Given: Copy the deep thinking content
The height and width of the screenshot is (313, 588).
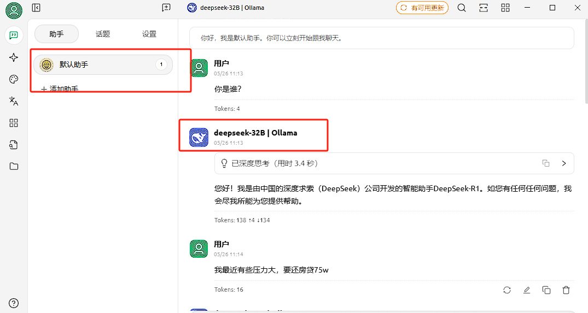Looking at the screenshot, I should tap(546, 163).
